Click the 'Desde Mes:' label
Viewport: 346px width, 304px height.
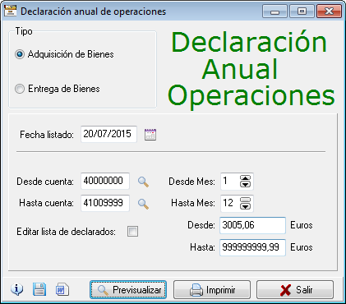pos(191,182)
